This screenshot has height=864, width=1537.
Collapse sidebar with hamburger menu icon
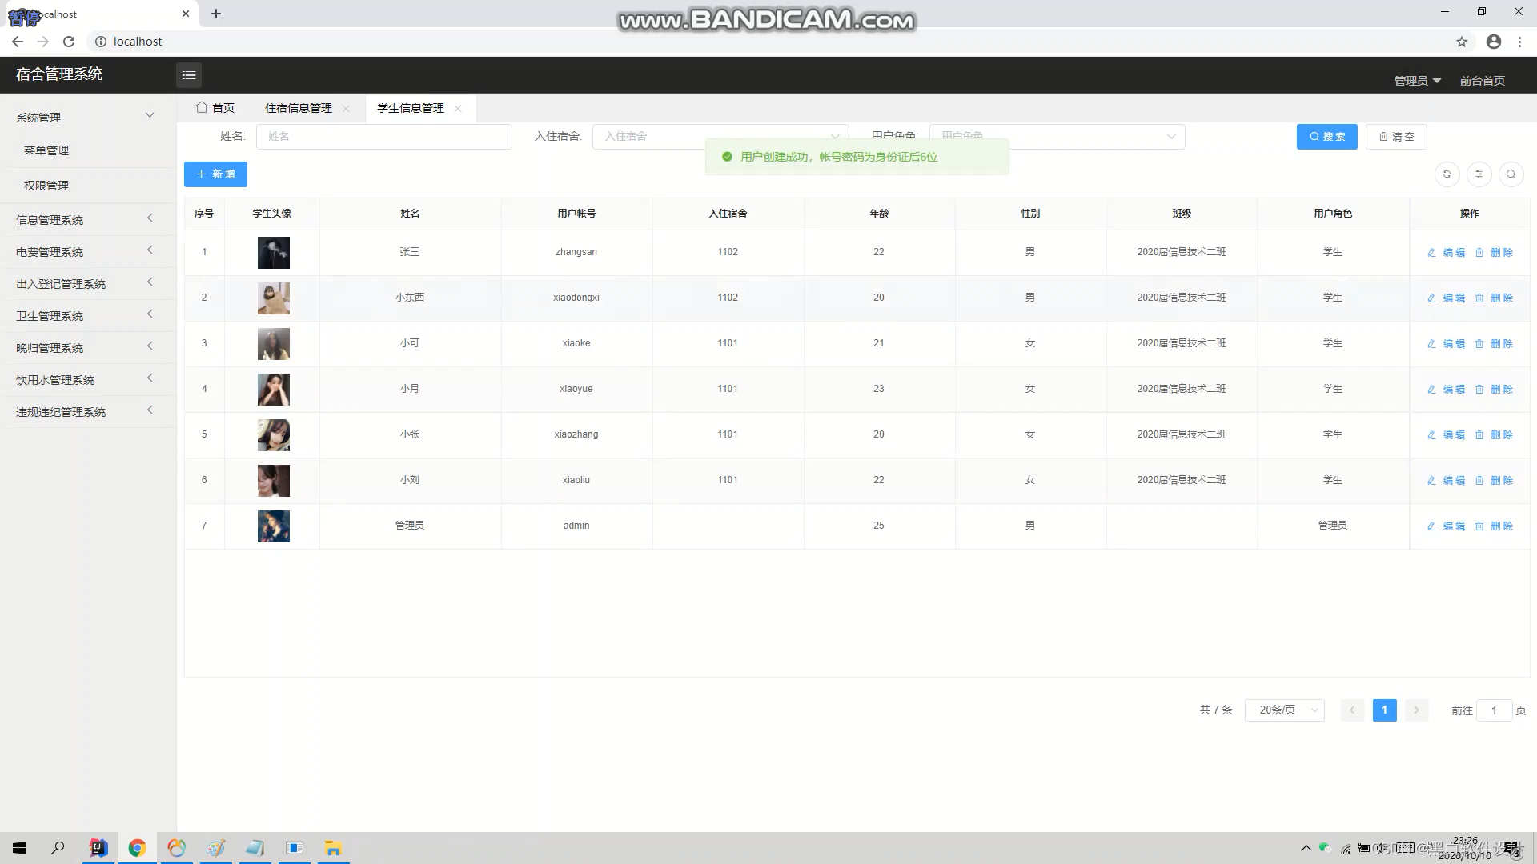(189, 75)
